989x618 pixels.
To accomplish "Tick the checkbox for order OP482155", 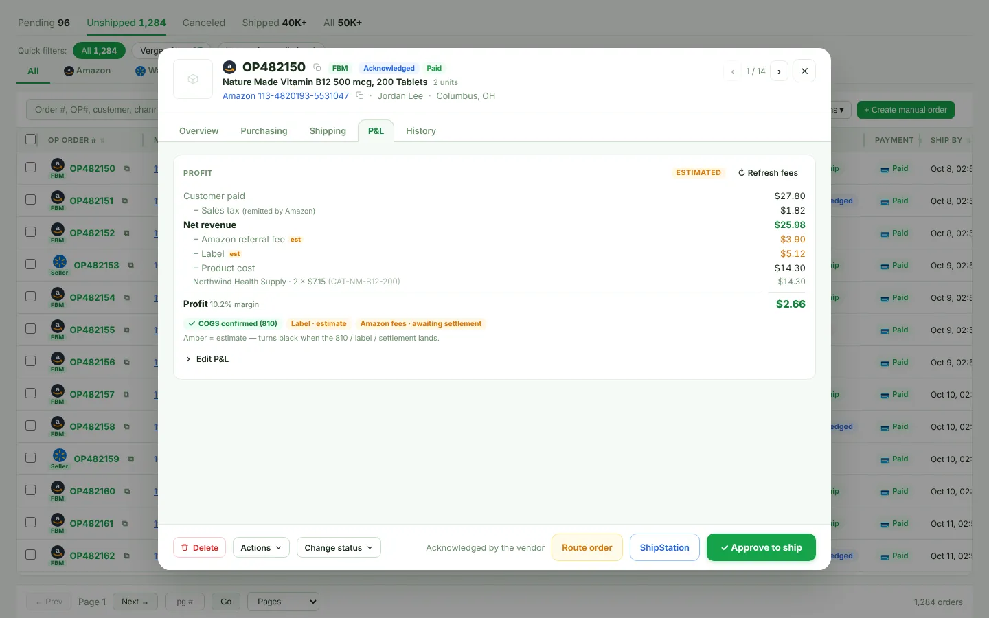I will (31, 329).
